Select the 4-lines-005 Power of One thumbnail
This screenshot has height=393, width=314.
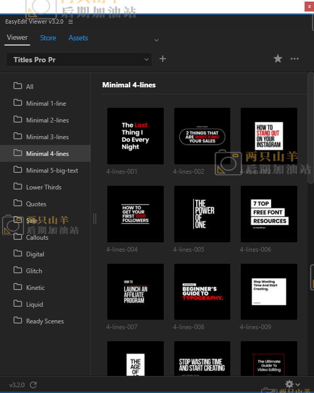coord(203,214)
